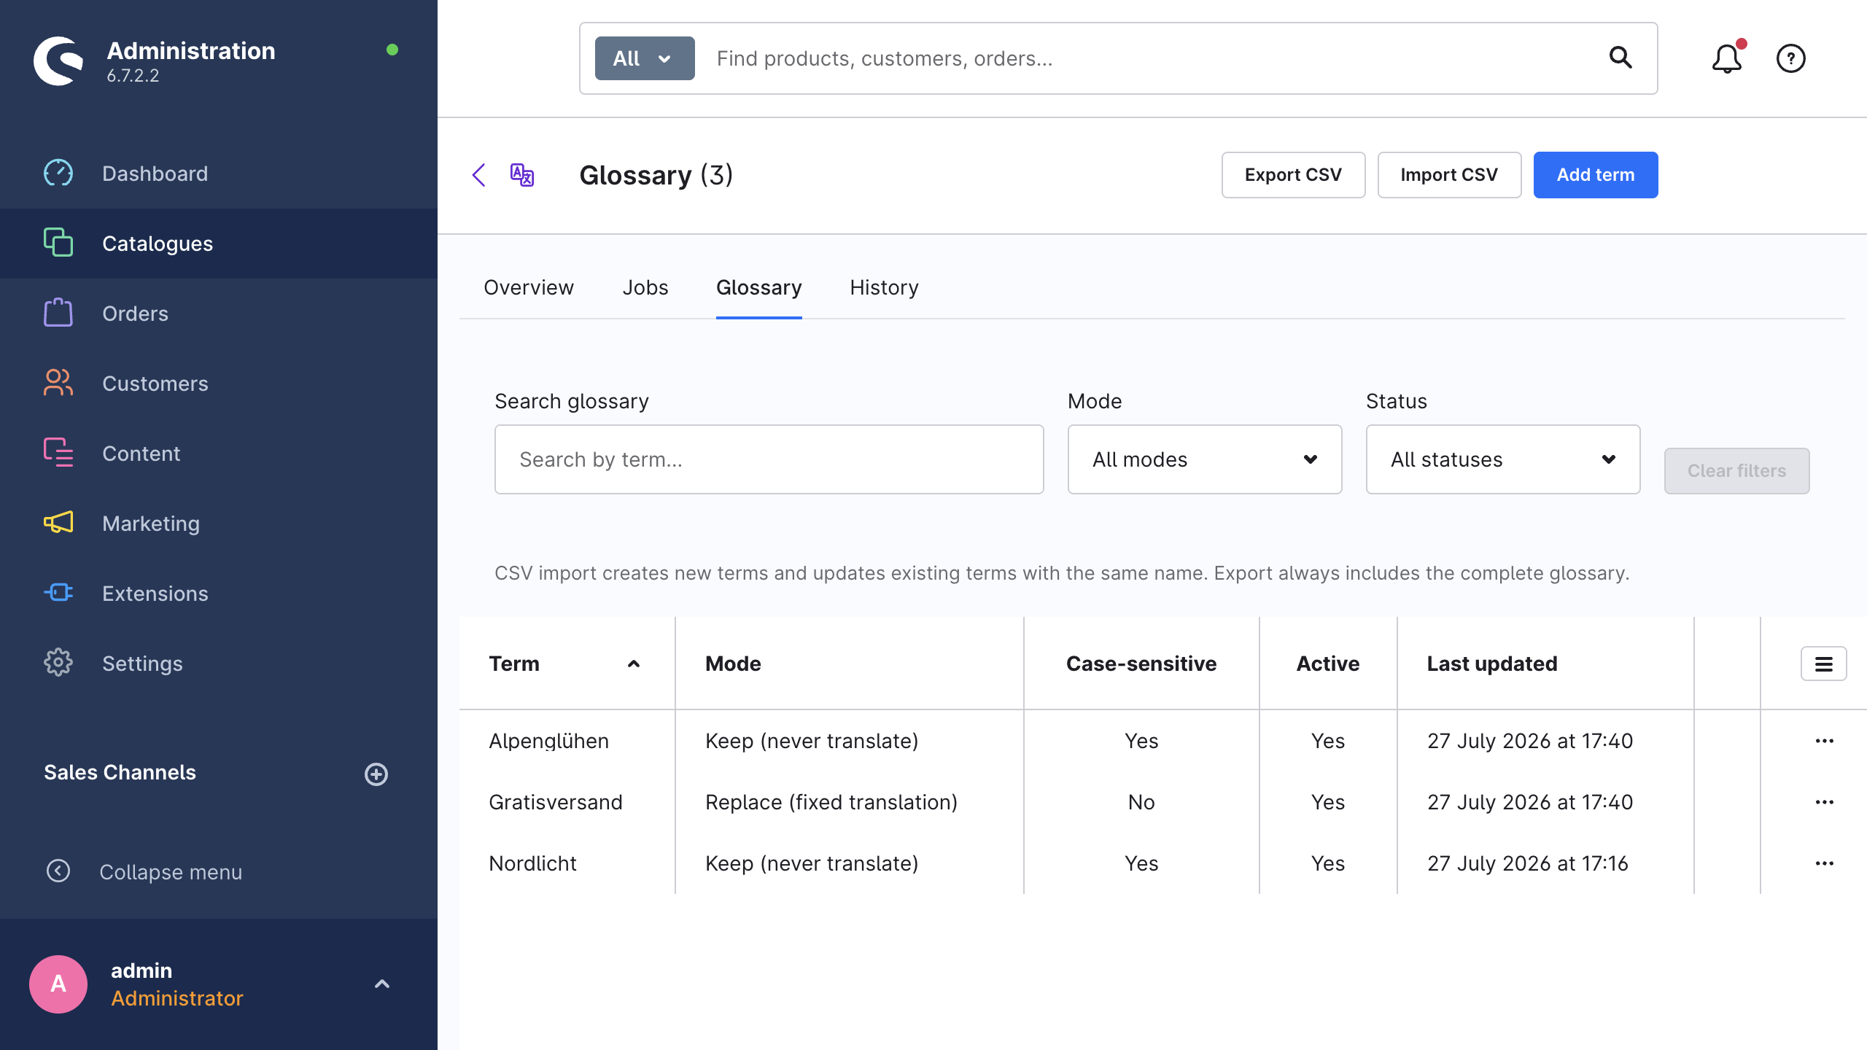Viewport: 1867px width, 1050px height.
Task: Open Extensions menu item
Action: tap(219, 594)
